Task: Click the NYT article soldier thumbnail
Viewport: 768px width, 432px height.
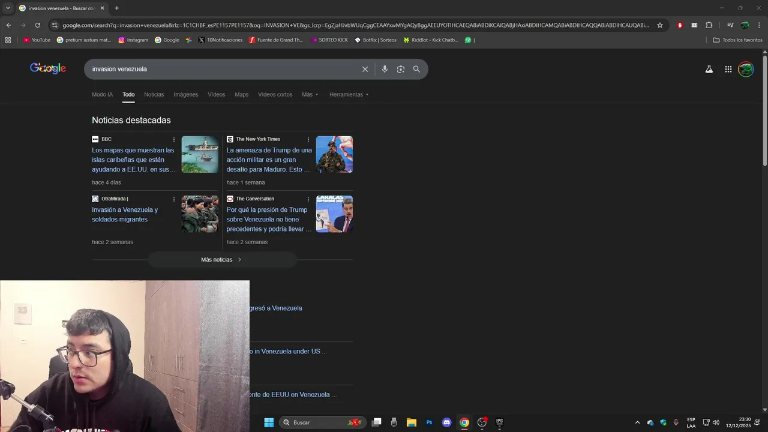Action: pyautogui.click(x=334, y=154)
